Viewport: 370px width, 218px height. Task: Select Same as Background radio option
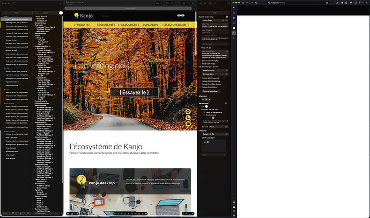tap(205, 112)
